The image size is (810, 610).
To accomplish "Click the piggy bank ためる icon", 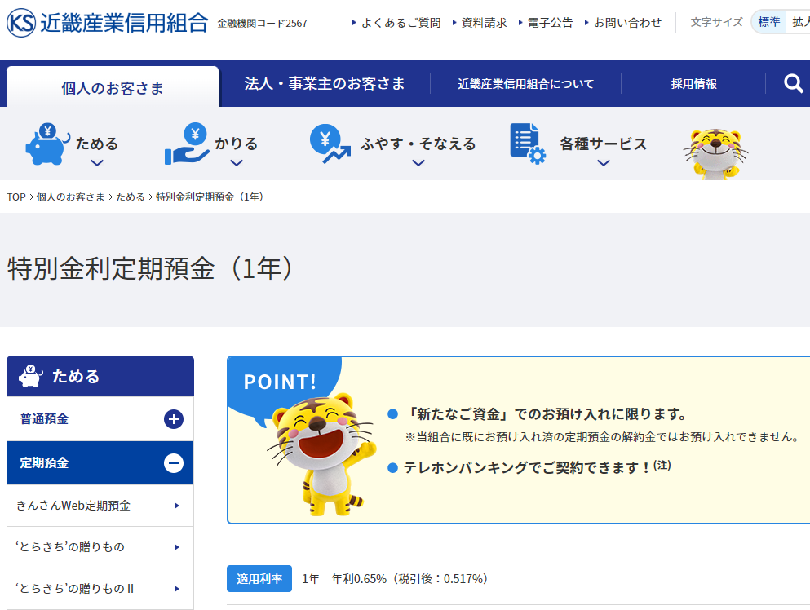I will pyautogui.click(x=47, y=144).
